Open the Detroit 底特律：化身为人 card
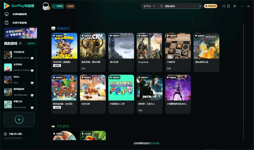Screen dimensions: 254x150 150,94
